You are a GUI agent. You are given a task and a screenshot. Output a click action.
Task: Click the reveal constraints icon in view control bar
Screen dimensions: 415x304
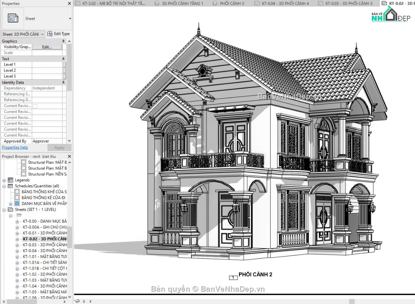[77, 301]
